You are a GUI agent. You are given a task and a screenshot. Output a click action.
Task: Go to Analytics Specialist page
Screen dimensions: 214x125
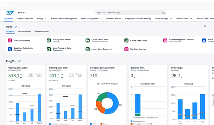[25, 19]
